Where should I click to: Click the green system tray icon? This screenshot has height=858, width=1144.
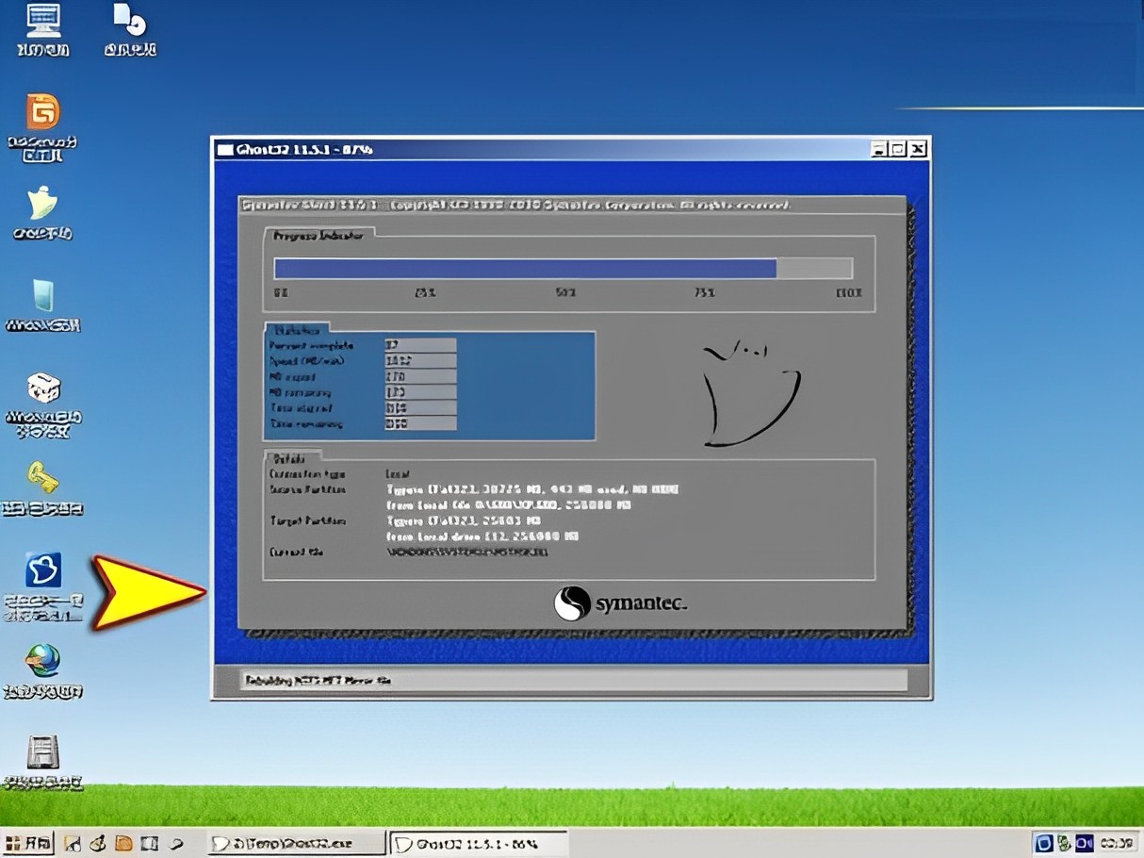(1064, 843)
